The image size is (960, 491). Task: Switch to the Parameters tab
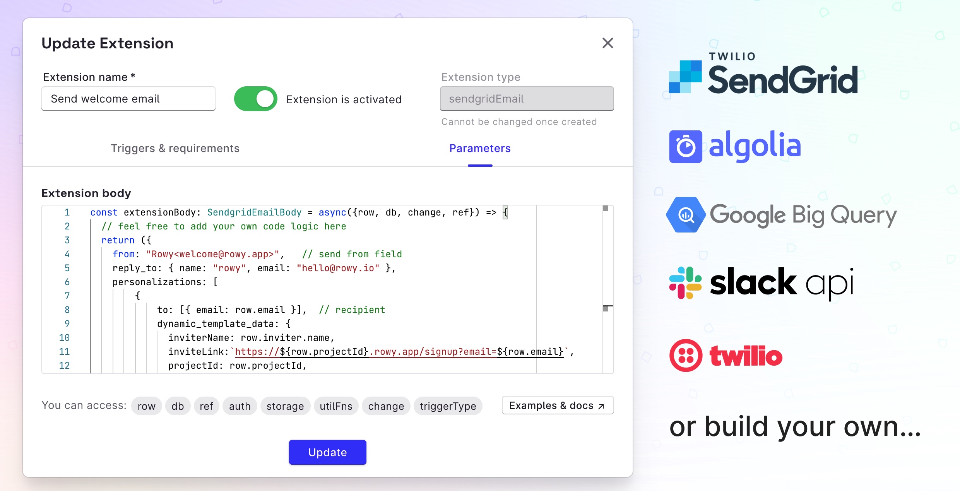pos(480,149)
